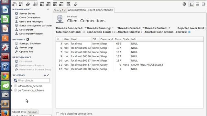This screenshot has height=116, width=207.
Task: Toggle the bottom output panel visibility
Action: pos(198,4)
